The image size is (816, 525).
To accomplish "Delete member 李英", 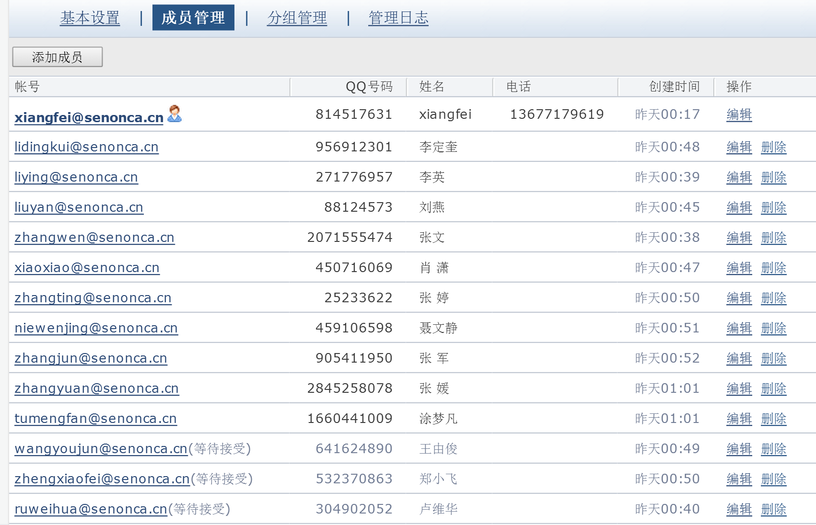I will 774,177.
